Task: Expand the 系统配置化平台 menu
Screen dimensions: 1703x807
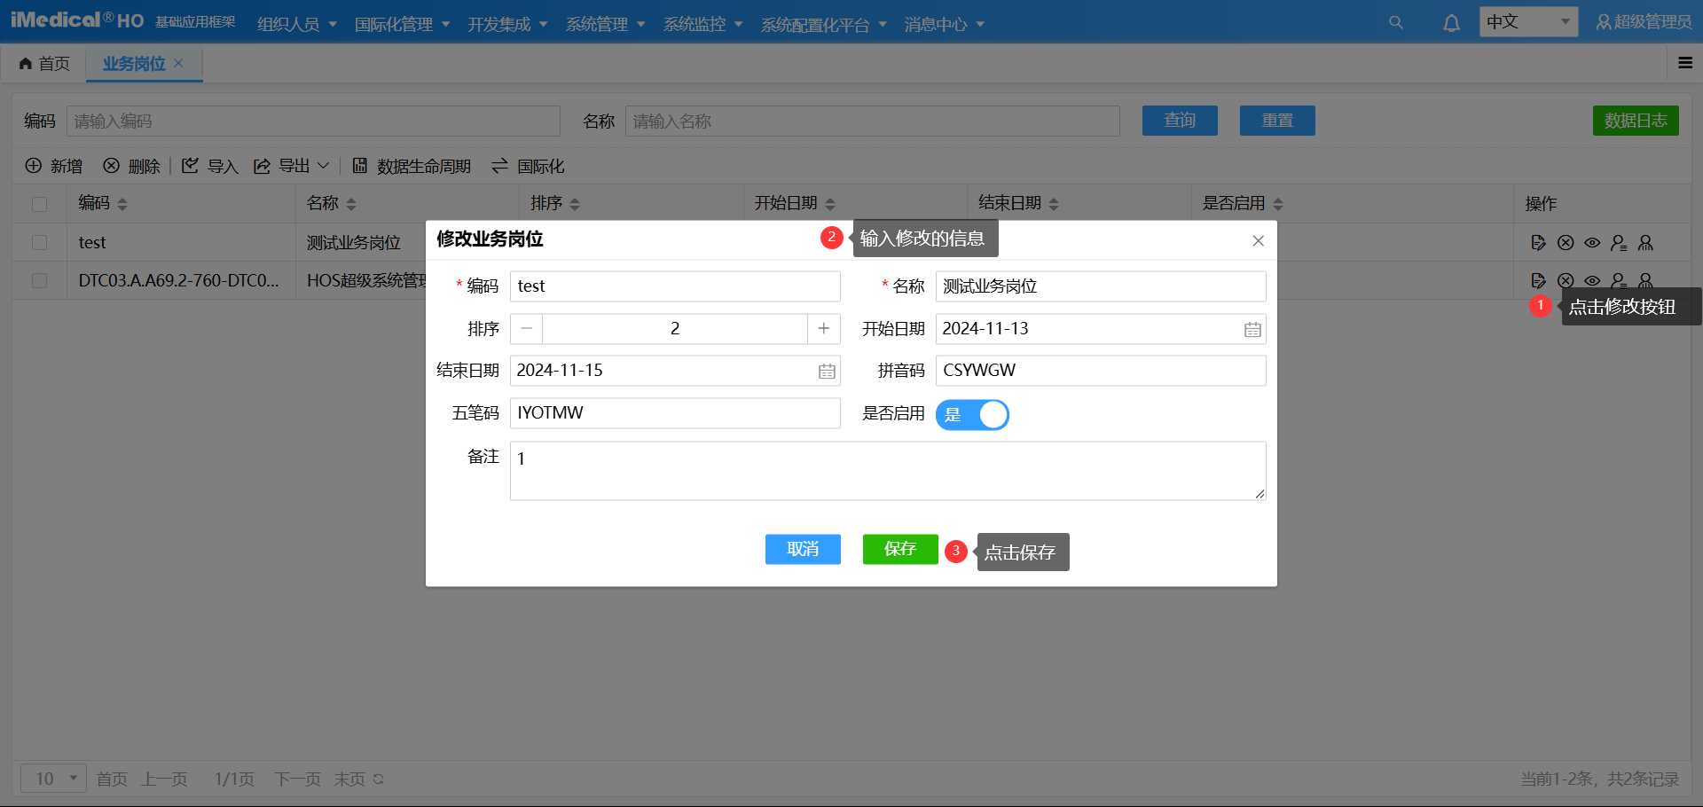Action: pyautogui.click(x=824, y=24)
